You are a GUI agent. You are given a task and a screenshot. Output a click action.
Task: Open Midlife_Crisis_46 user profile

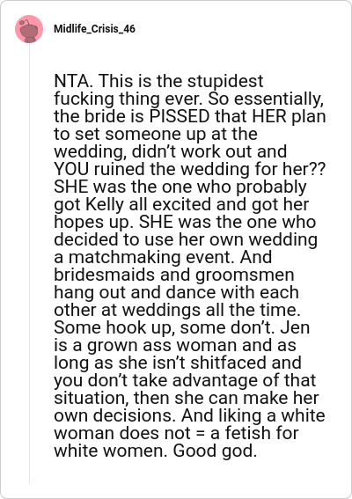click(94, 29)
